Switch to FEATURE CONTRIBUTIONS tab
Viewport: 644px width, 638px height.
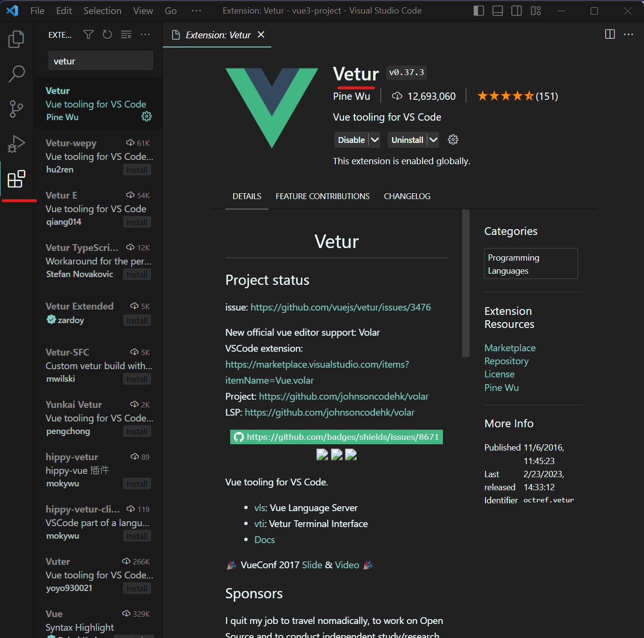pos(323,196)
